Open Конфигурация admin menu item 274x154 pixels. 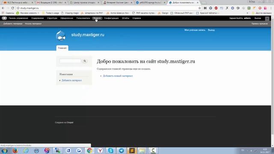[x=111, y=18]
